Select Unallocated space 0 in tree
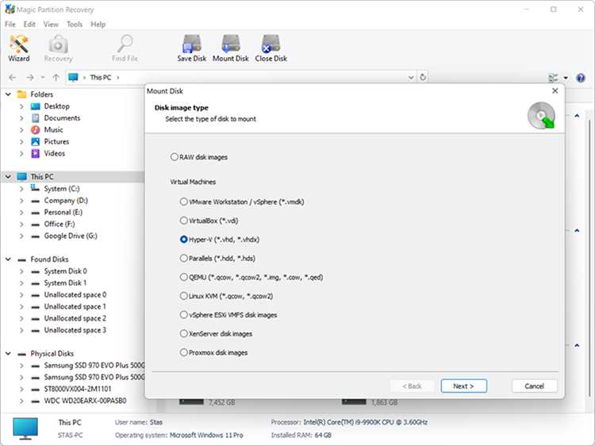Image resolution: width=595 pixels, height=446 pixels. point(75,294)
